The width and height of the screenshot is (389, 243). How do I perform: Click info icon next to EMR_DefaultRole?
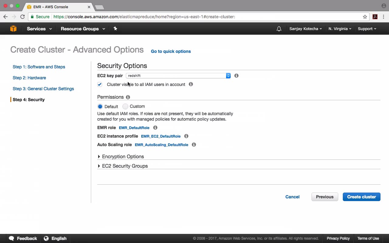[x=155, y=128]
